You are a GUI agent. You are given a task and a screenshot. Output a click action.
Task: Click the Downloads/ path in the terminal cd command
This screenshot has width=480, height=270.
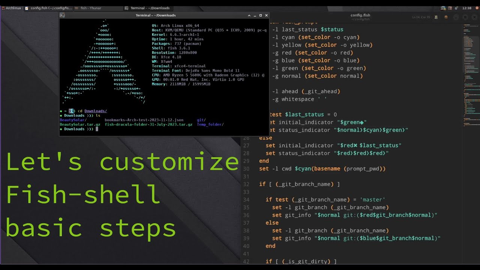click(96, 111)
